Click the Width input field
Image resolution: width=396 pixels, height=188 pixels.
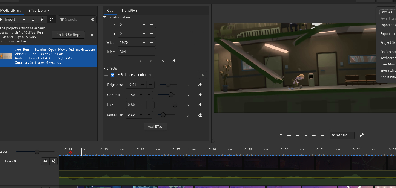(129, 43)
